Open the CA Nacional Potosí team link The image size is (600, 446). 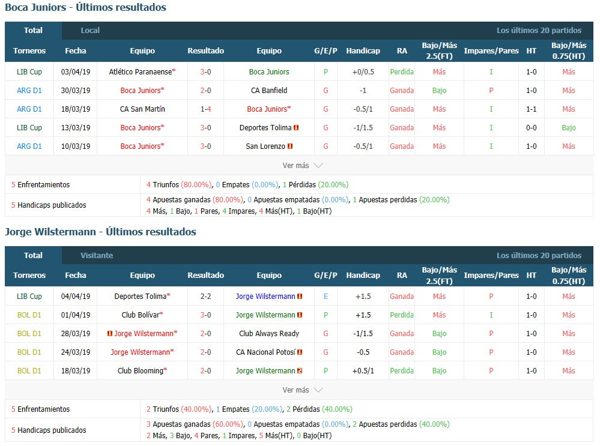[265, 352]
